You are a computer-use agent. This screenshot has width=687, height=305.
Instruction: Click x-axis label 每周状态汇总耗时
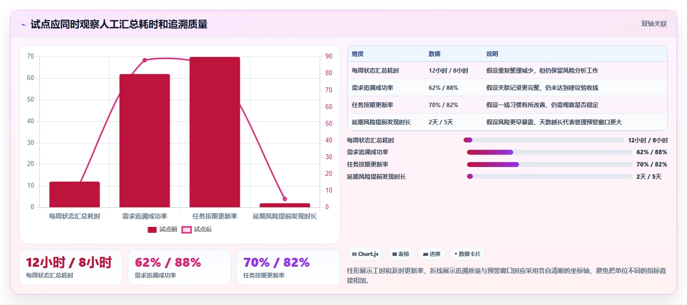coord(75,216)
